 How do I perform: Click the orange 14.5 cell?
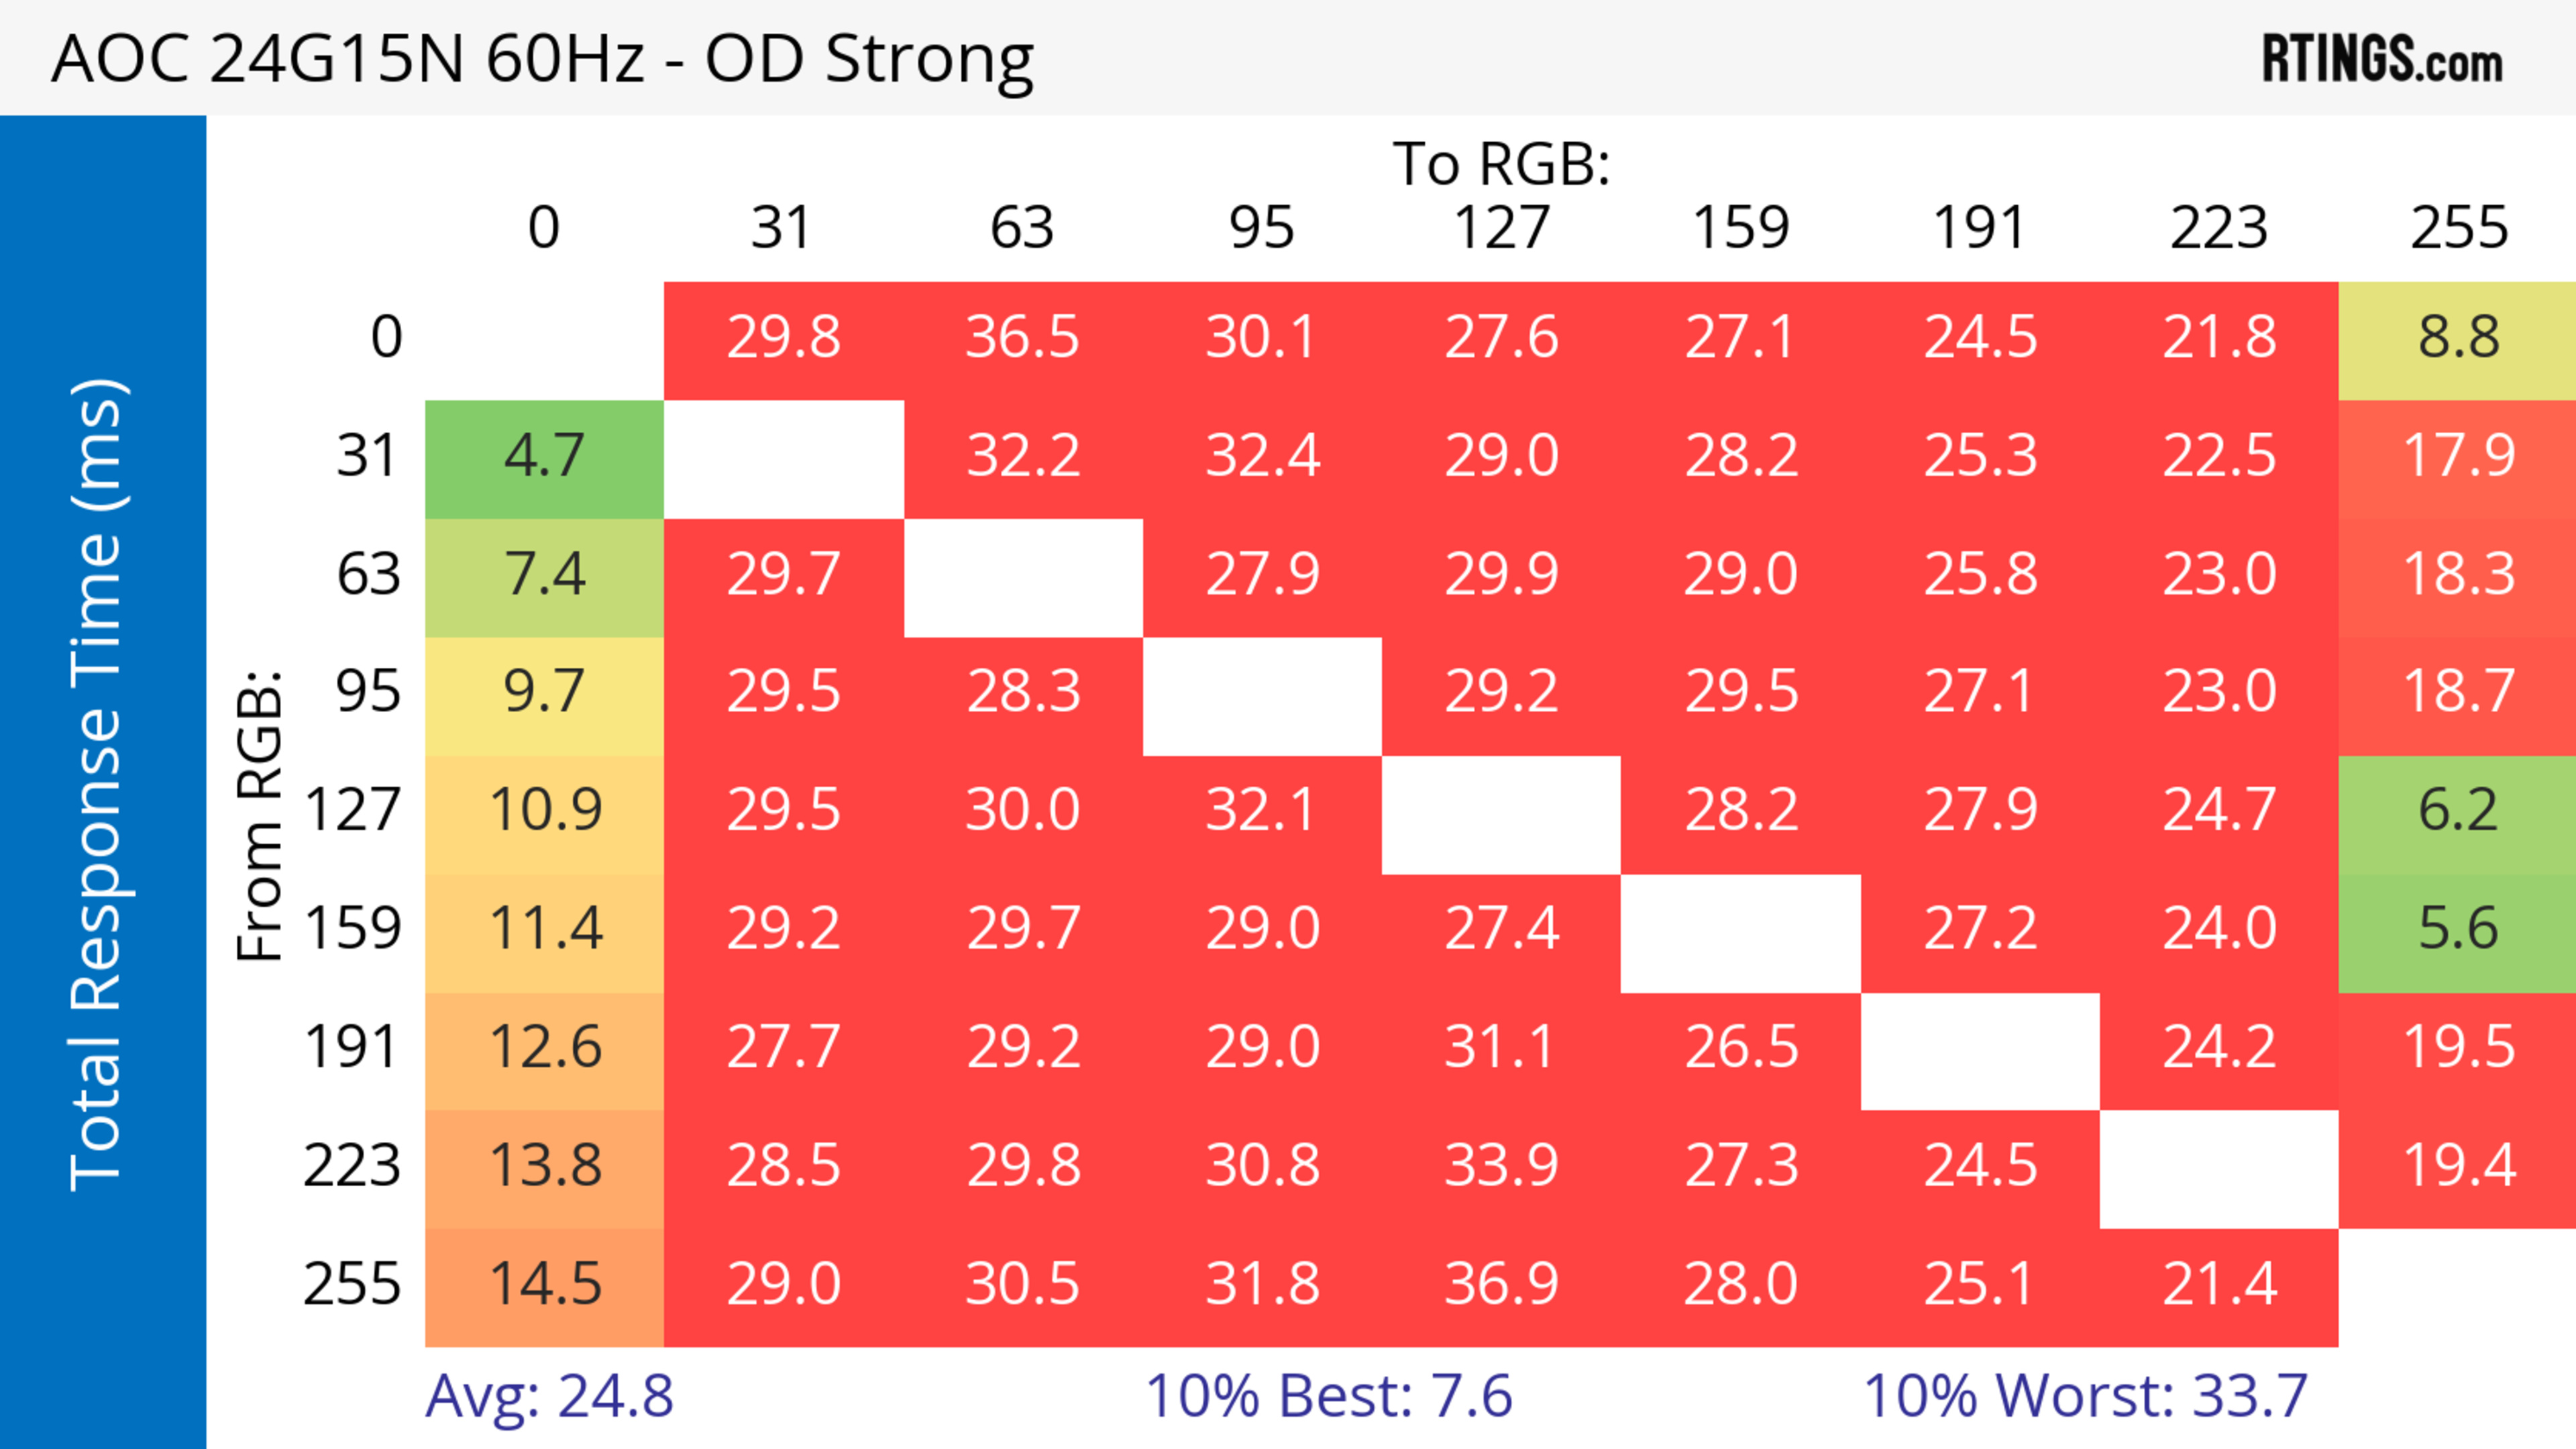(x=544, y=1284)
